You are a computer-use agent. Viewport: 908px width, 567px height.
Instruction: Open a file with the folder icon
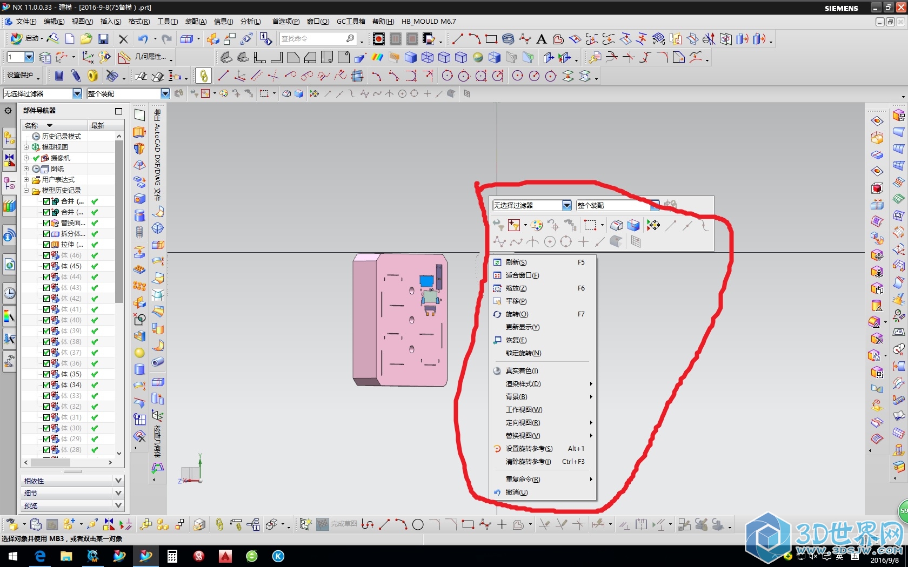tap(86, 39)
